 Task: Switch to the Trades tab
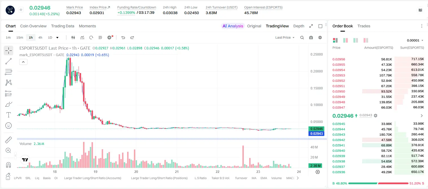click(364, 26)
